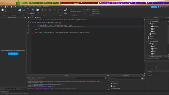Switch to the VIEW ribbon tab
The image size is (169, 95).
[x=34, y=7]
